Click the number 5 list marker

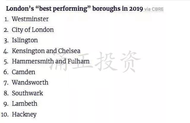click(x=6, y=62)
